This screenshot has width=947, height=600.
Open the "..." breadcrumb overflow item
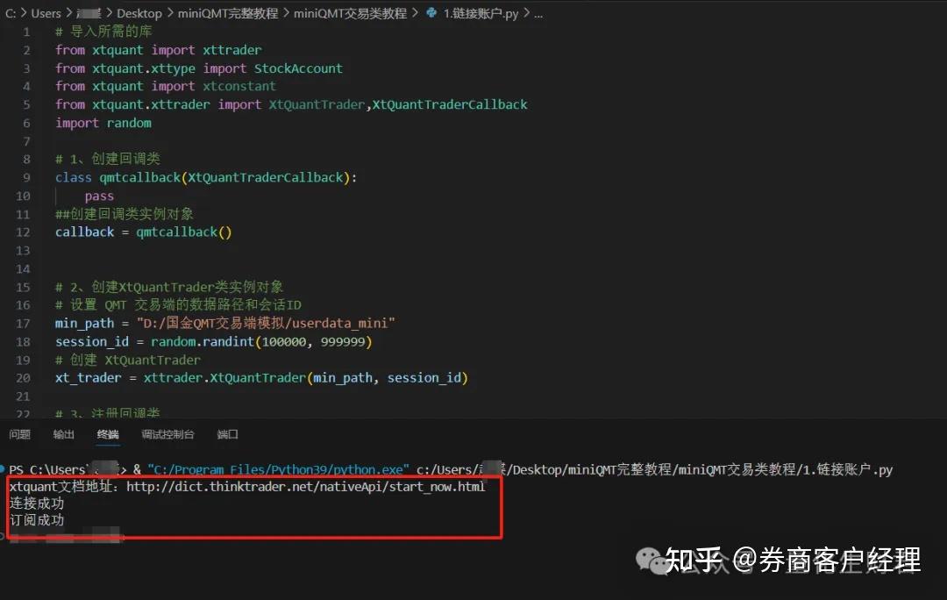click(x=538, y=13)
